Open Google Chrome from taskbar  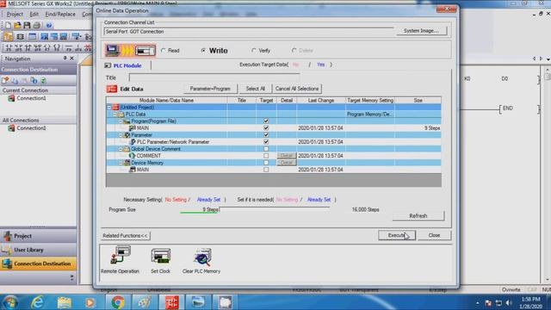(118, 302)
